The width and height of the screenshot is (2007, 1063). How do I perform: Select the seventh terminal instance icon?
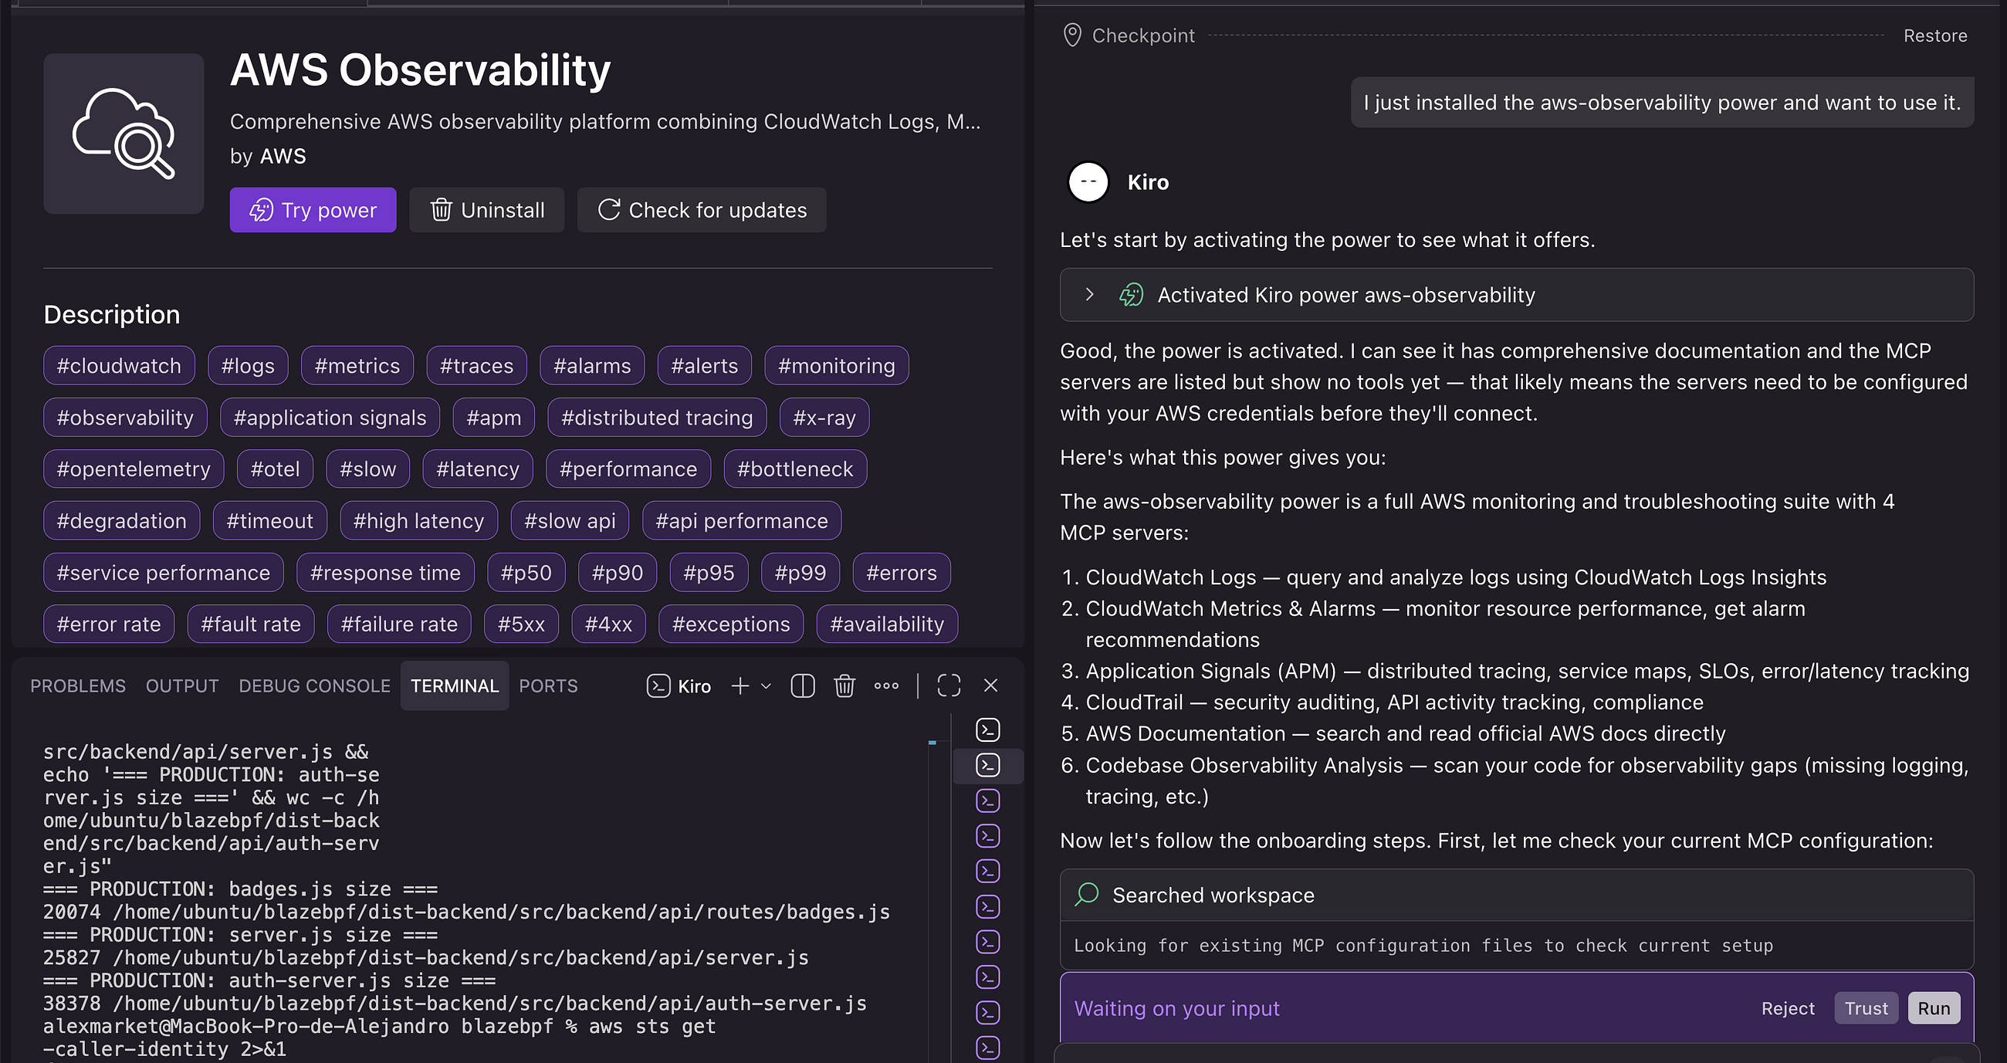[x=988, y=942]
